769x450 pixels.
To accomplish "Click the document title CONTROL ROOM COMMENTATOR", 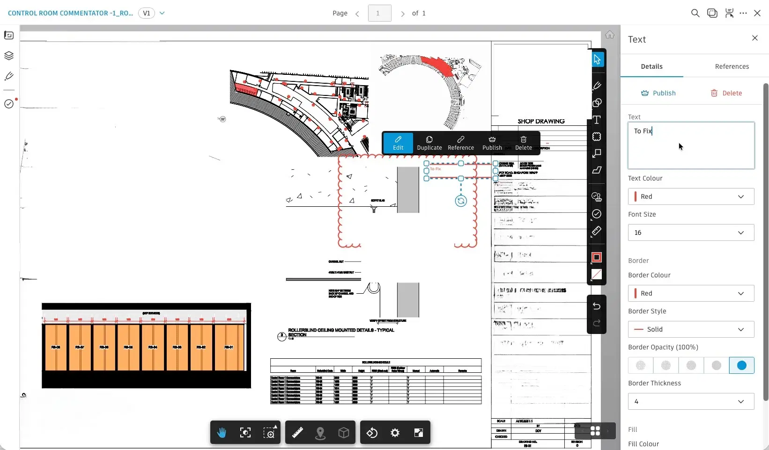I will [71, 13].
